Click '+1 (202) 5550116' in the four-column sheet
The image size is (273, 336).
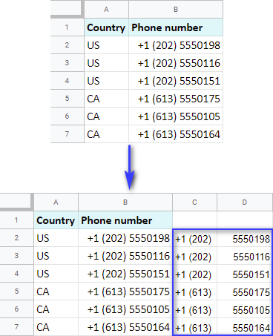click(x=125, y=256)
